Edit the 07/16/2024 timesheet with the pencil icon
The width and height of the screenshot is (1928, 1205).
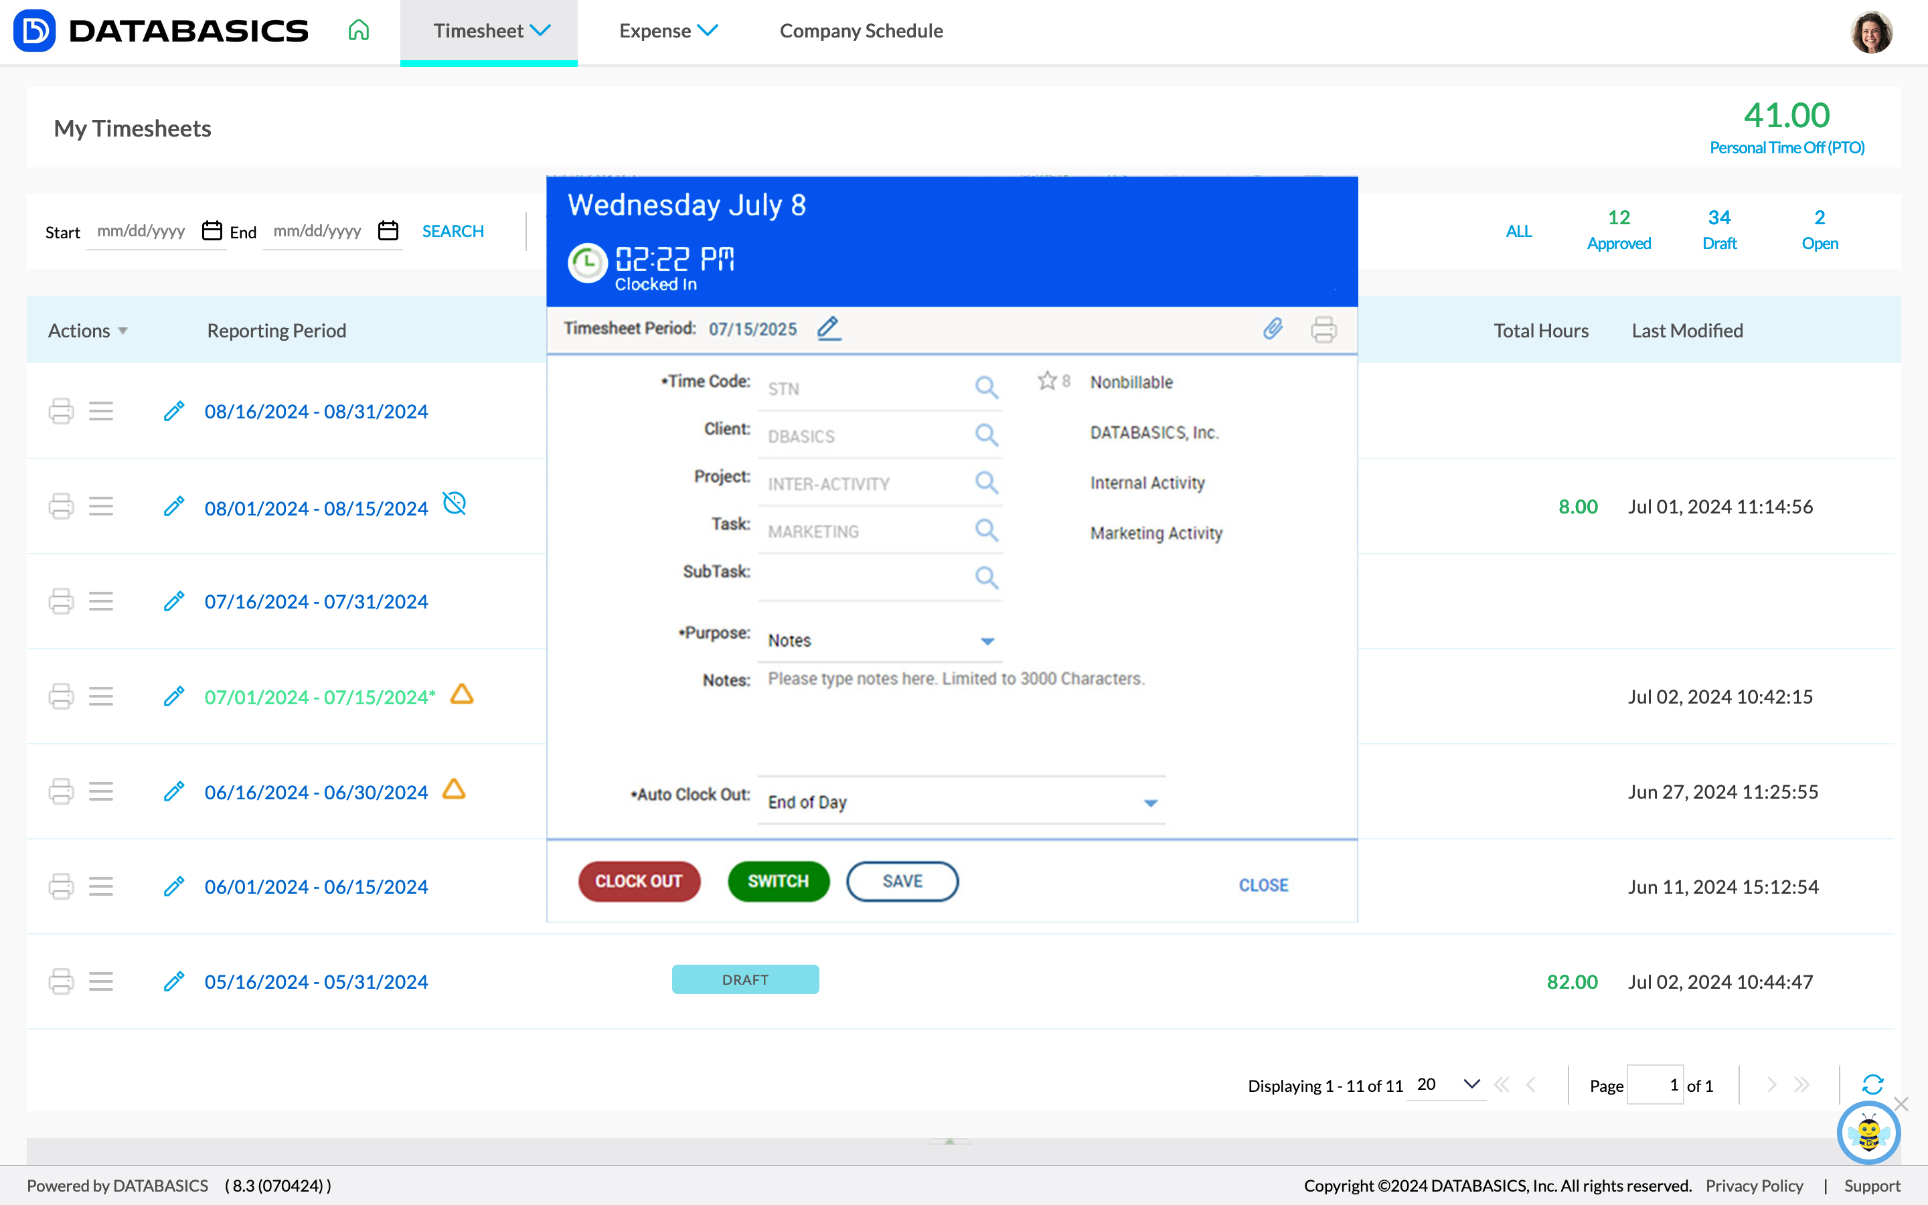click(173, 601)
